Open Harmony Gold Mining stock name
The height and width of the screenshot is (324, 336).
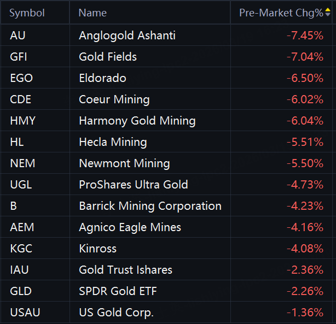[x=137, y=121]
